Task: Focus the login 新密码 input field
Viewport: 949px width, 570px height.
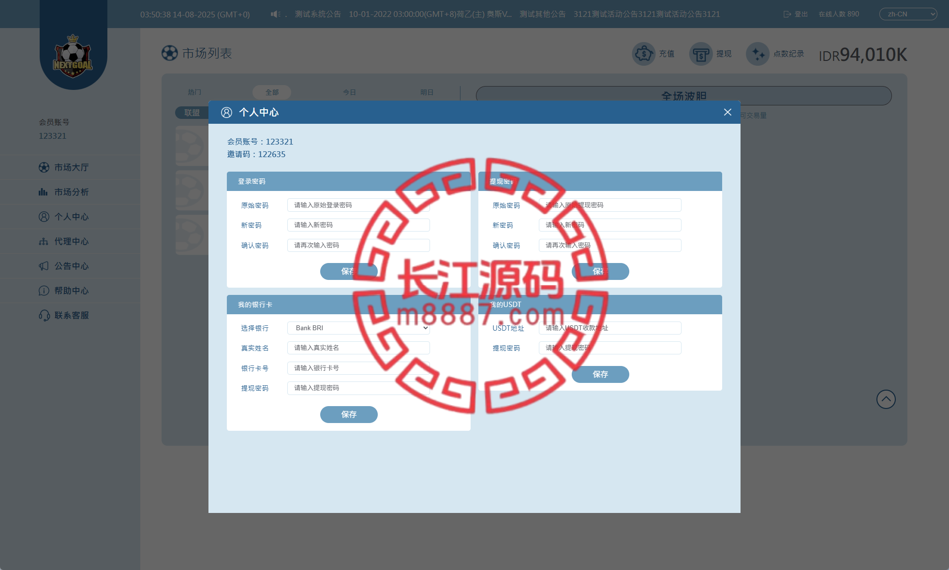Action: [358, 225]
